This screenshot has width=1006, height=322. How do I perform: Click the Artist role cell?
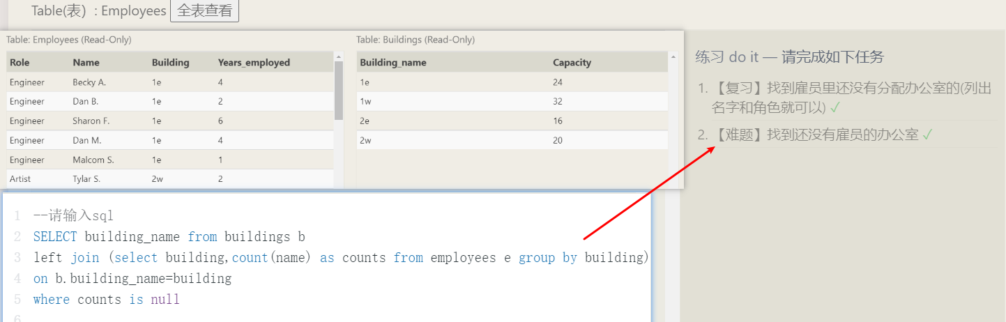click(x=20, y=179)
